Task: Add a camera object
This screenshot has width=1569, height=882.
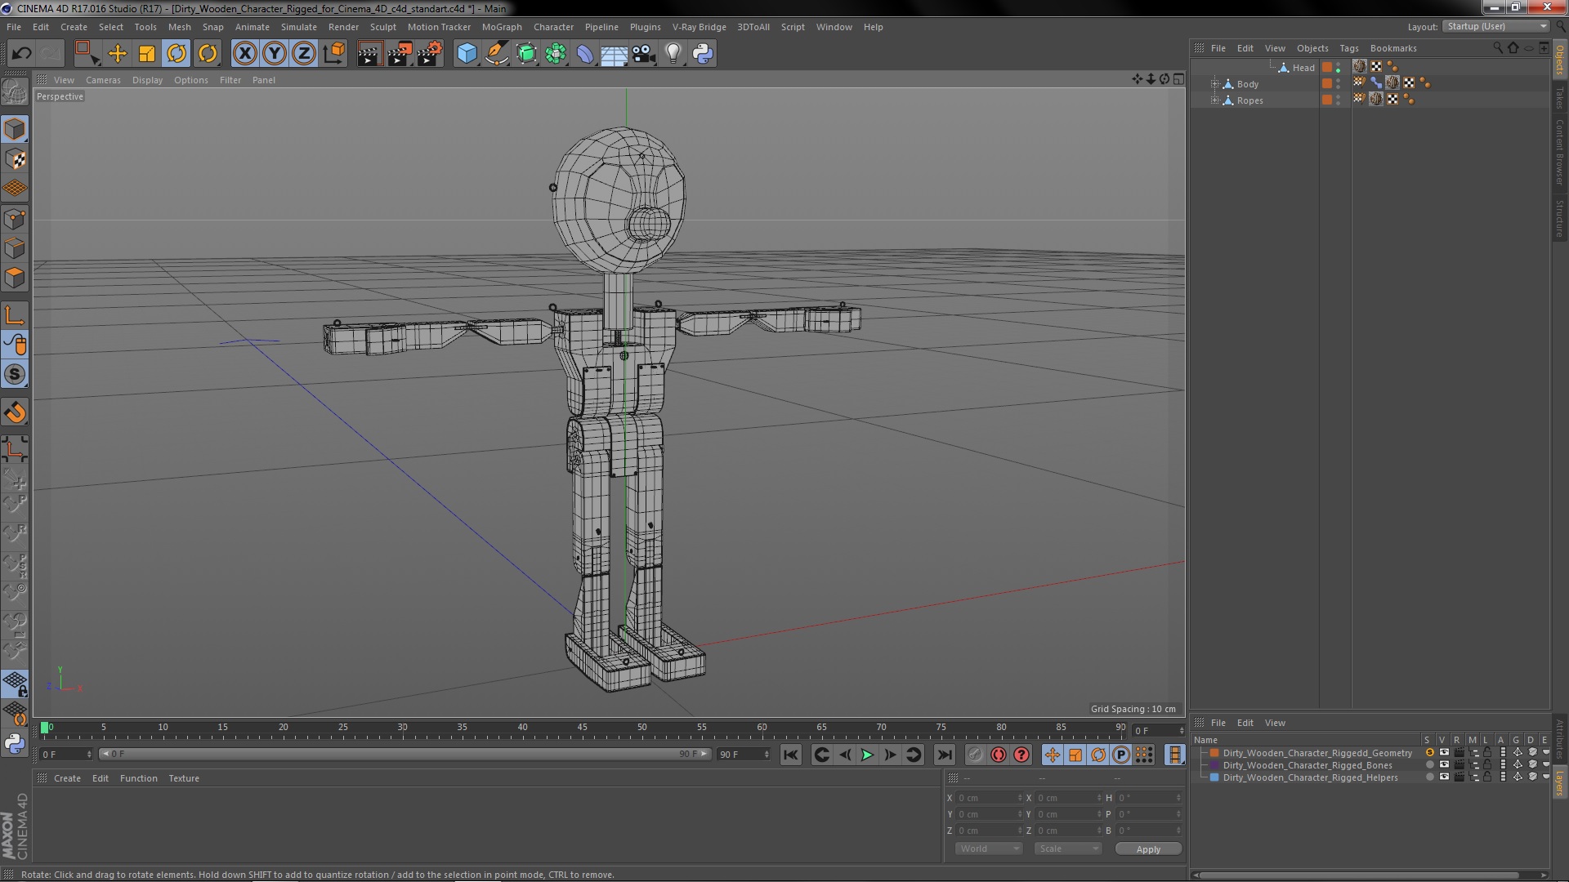Action: pyautogui.click(x=644, y=54)
